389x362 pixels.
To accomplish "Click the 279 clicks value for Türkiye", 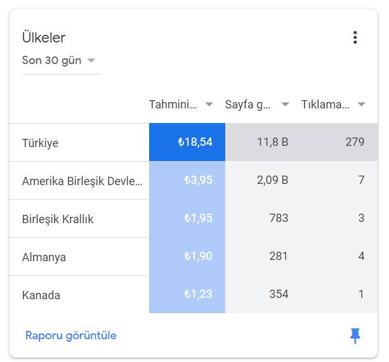I will (x=355, y=142).
